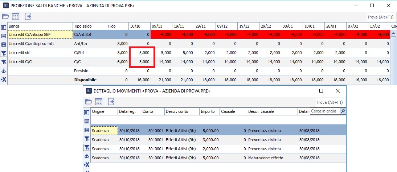Viewport: 397px width, 172px height.
Task: Click the Importo column header
Action: [x=209, y=111]
